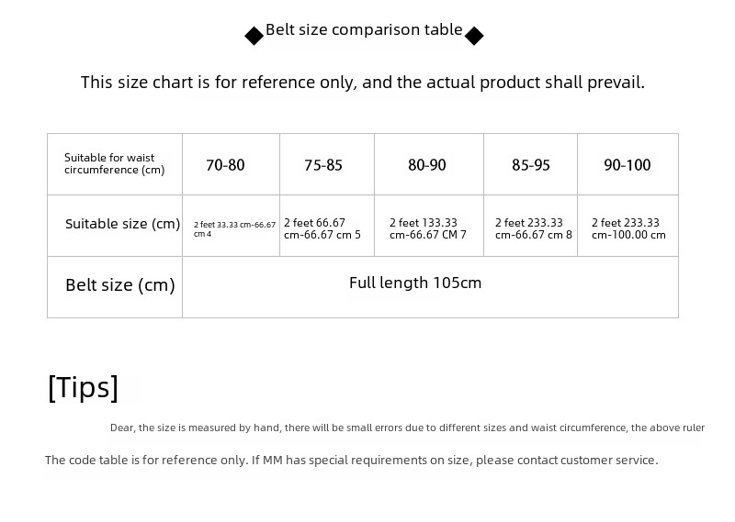Click the 'Belt size (cm)' row label
Screen dimensions: 735x522
119,285
